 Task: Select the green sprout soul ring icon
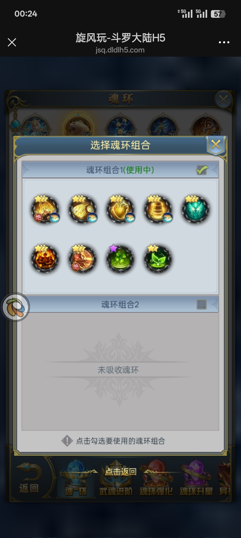click(158, 259)
